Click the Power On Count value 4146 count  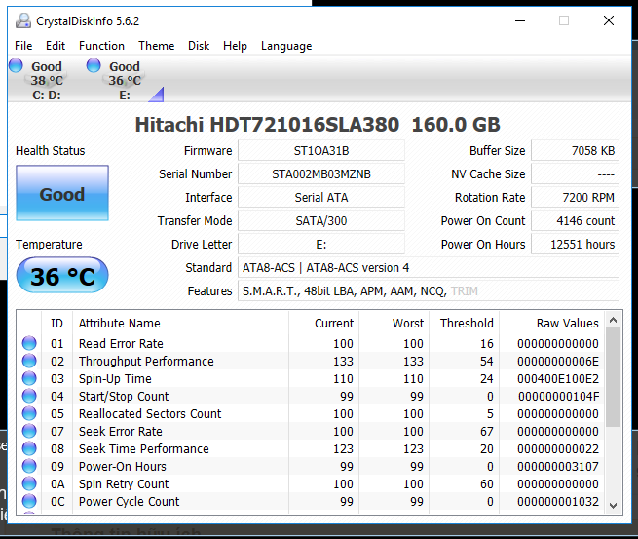click(x=575, y=220)
